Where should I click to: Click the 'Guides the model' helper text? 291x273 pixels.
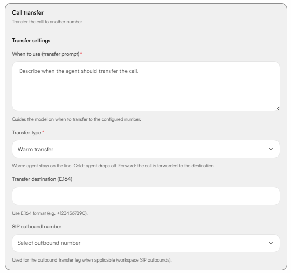coord(76,119)
